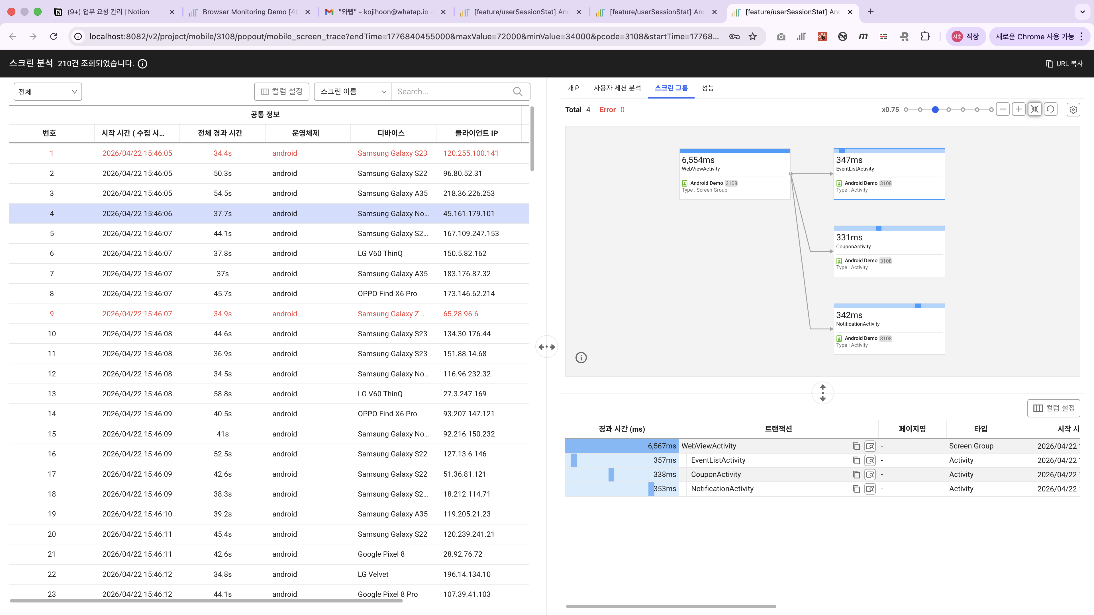Copy the CouponActivity transaction name
Viewport: 1094px width, 615px height.
[x=856, y=475]
